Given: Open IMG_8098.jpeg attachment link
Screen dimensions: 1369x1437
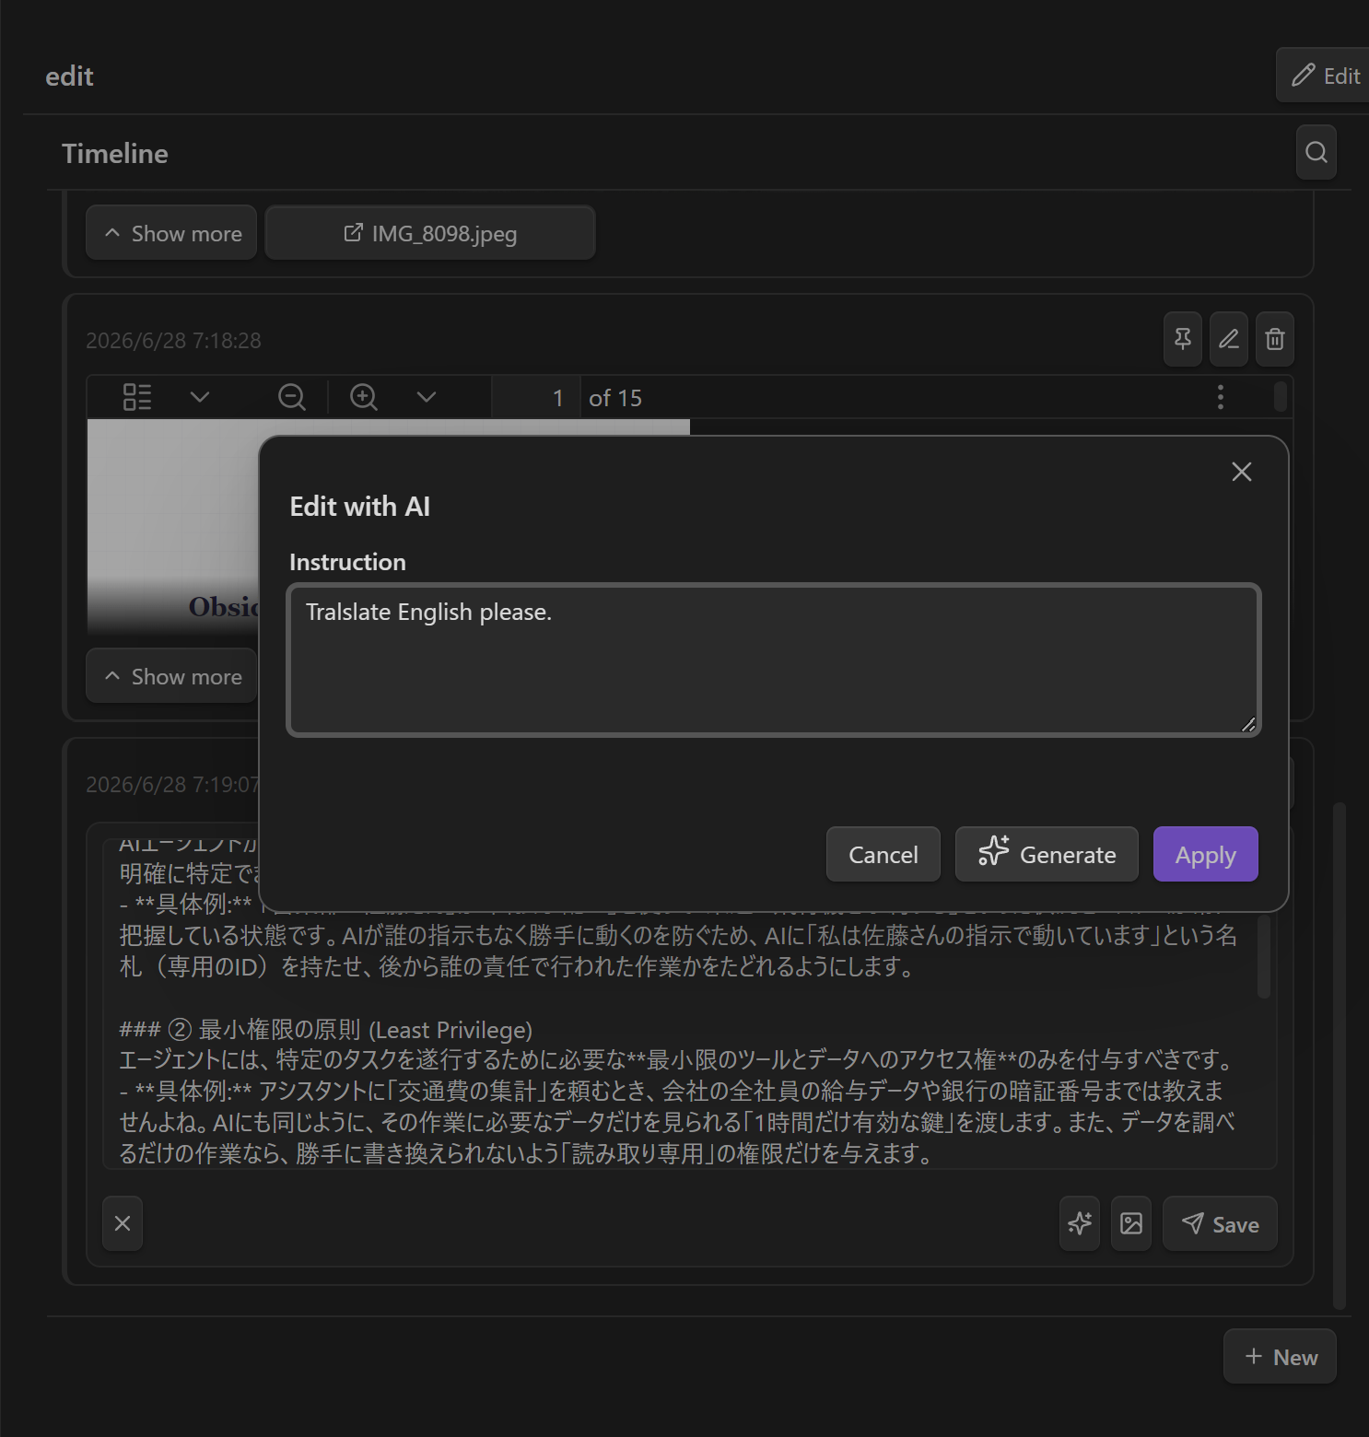Looking at the screenshot, I should click(x=430, y=233).
